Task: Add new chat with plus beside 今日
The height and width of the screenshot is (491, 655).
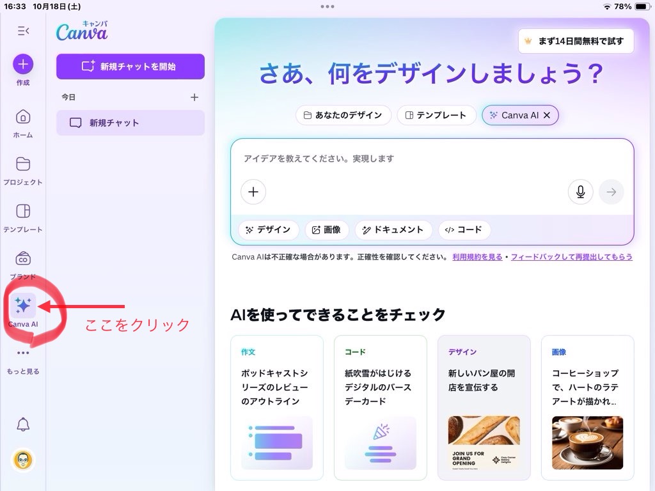Action: [194, 97]
